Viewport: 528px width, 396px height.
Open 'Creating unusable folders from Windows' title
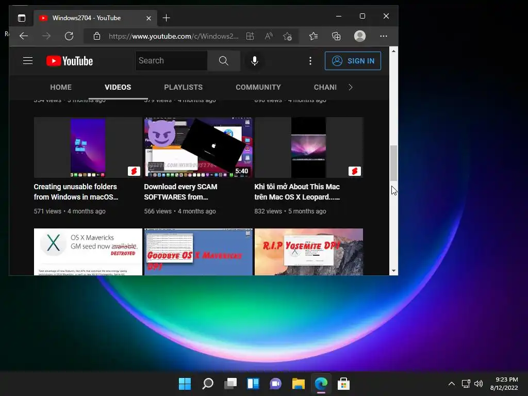pyautogui.click(x=76, y=192)
